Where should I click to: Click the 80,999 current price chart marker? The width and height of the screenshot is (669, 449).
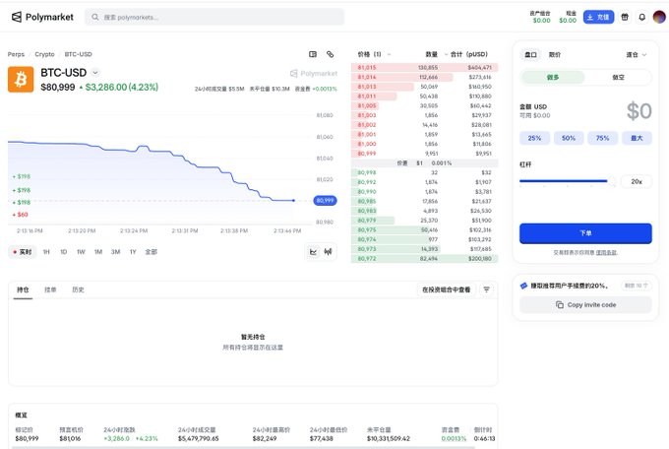(325, 200)
